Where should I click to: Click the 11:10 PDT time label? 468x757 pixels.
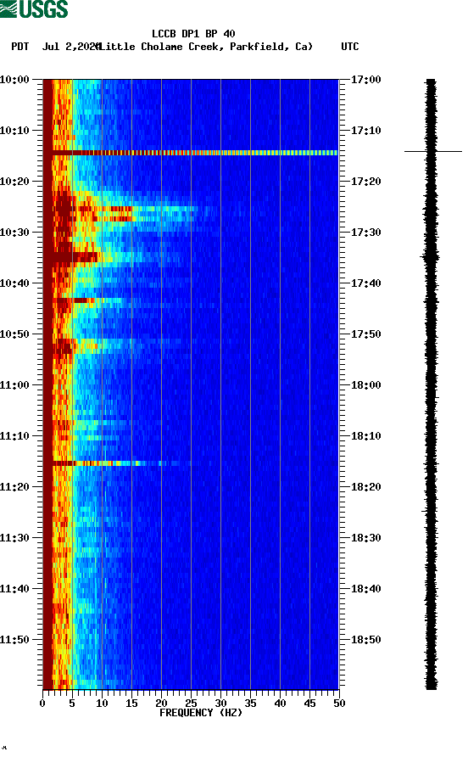(15, 436)
